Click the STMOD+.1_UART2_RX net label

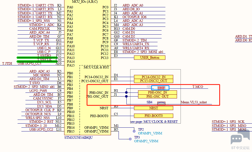point(35,17)
